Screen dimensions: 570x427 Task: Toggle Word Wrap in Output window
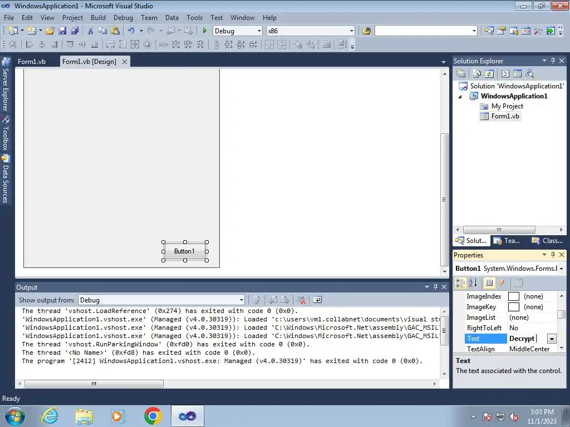coord(317,300)
